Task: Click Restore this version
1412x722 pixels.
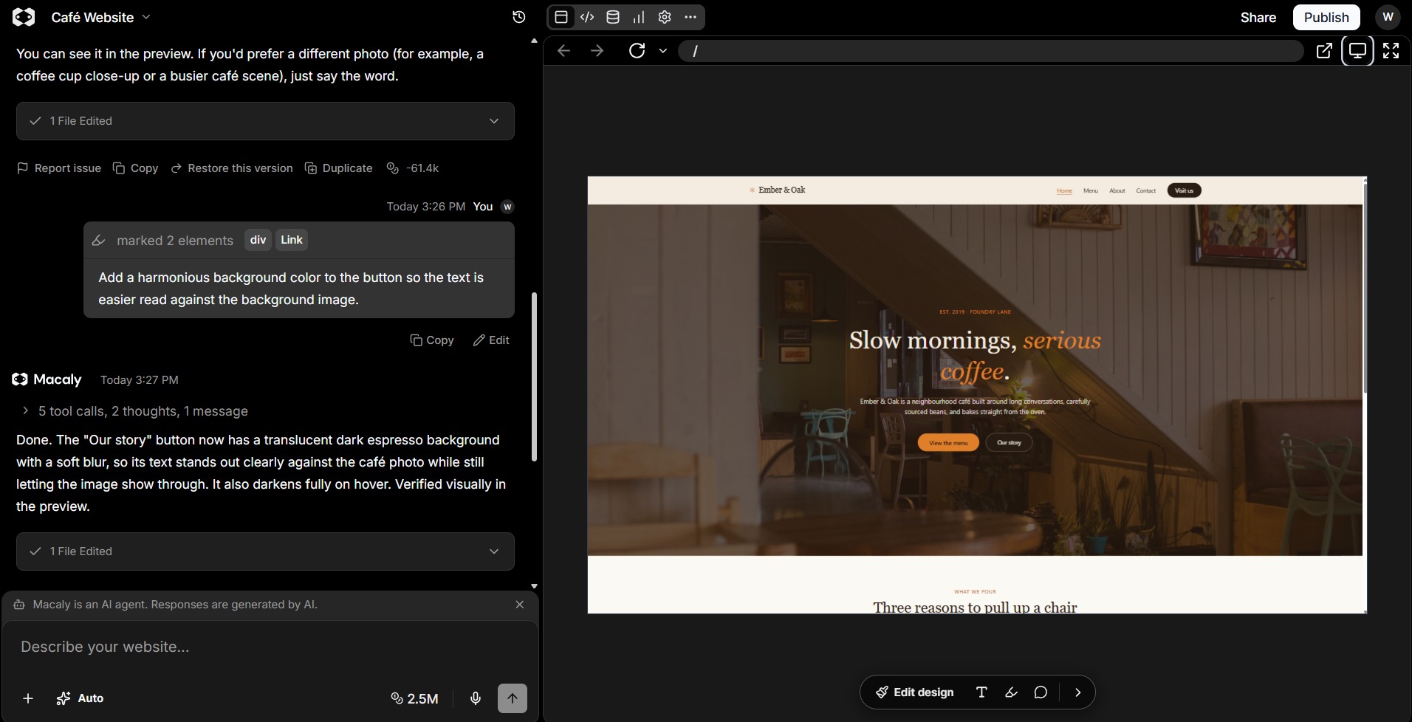Action: pyautogui.click(x=231, y=168)
